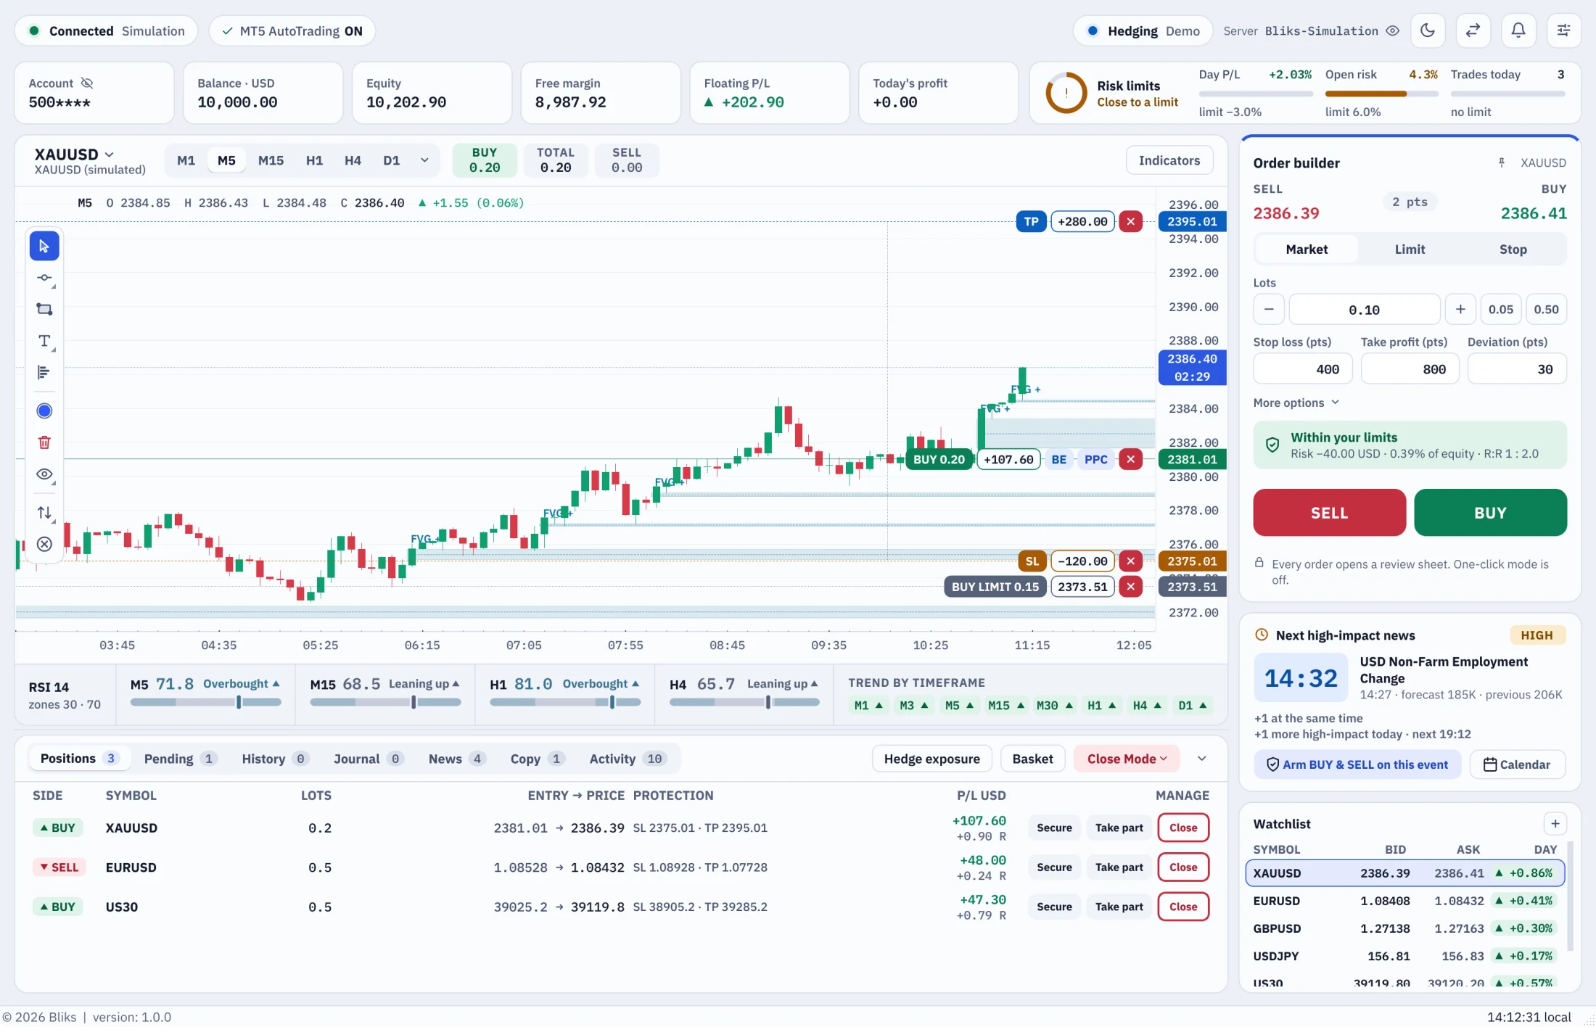This screenshot has height=1027, width=1596.
Task: Toggle MT5 AutoTrading ON switch
Action: point(292,31)
